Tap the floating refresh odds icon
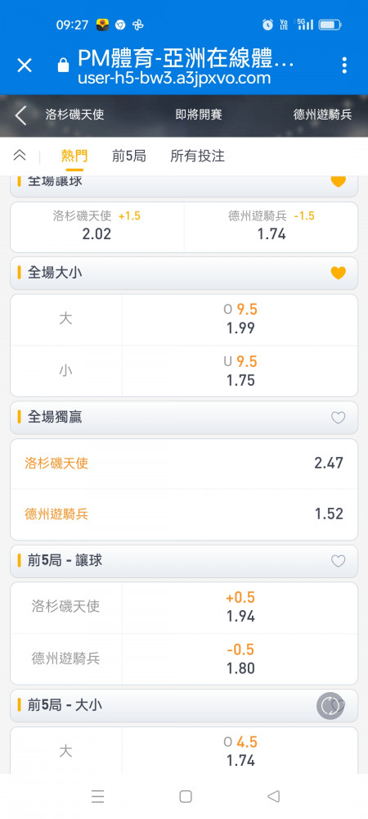 [330, 706]
